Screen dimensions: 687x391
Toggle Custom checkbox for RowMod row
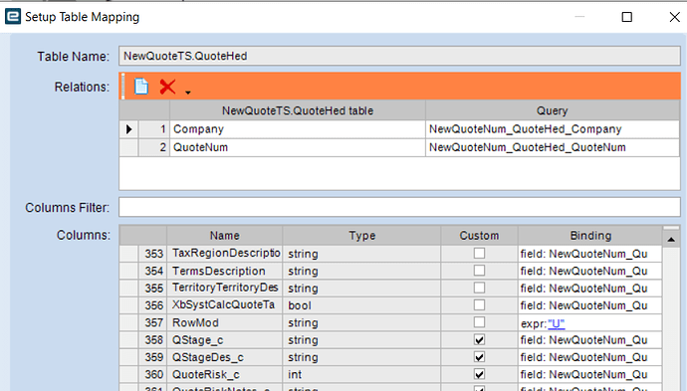[479, 322]
